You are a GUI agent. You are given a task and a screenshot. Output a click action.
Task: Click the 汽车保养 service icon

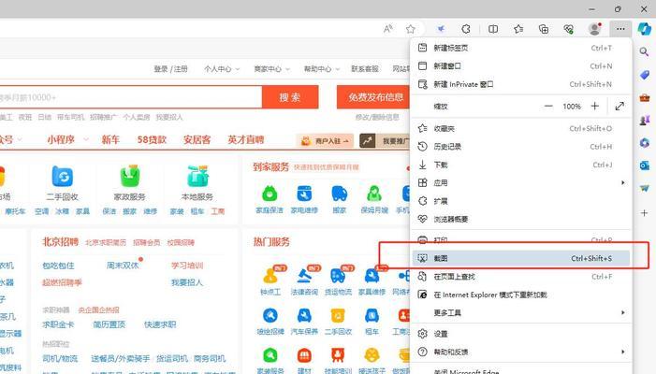pos(304,315)
